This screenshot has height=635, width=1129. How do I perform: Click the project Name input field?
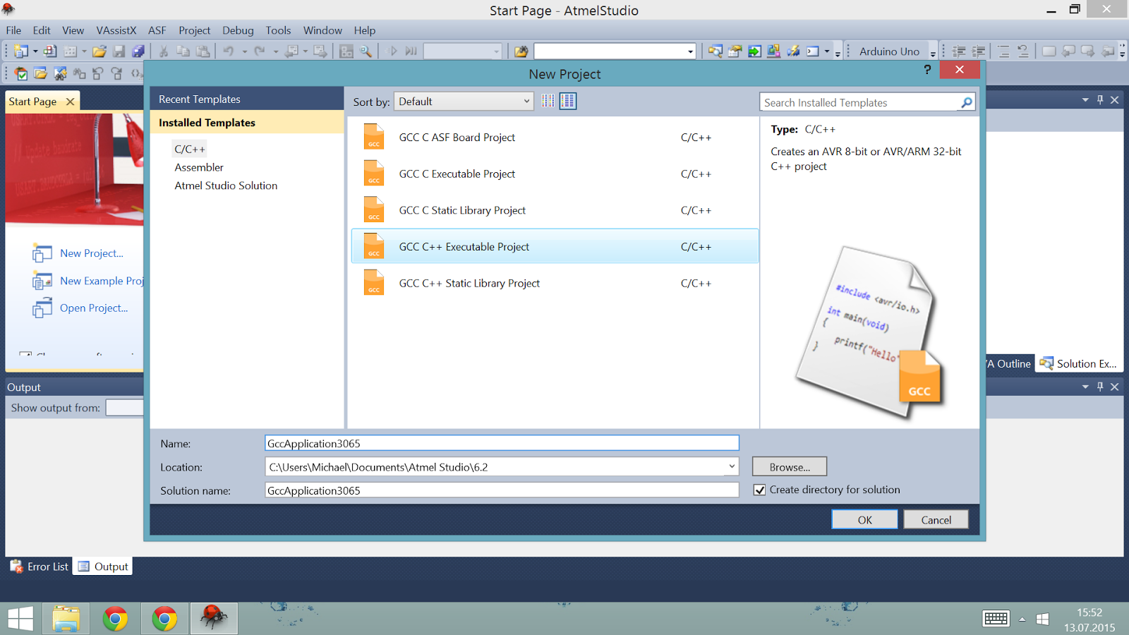[x=502, y=443]
